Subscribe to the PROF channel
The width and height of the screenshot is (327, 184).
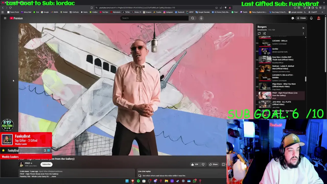(x=46, y=164)
